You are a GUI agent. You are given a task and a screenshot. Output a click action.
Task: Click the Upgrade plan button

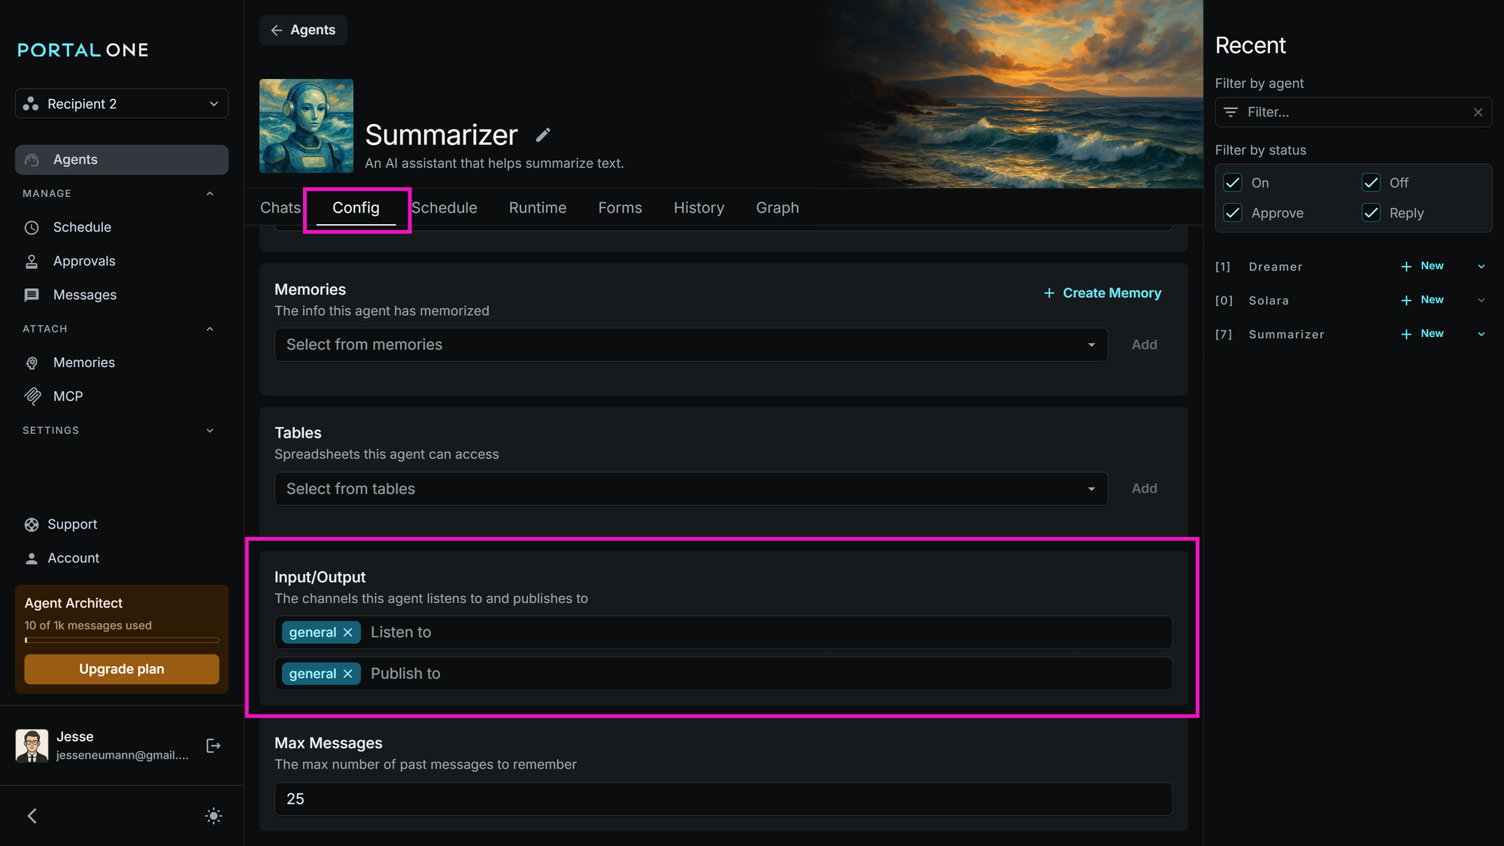coord(122,669)
